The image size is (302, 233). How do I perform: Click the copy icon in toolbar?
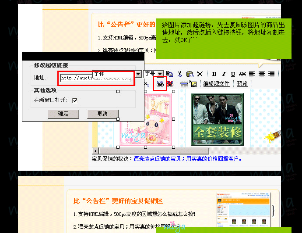pyautogui.click(x=169, y=74)
